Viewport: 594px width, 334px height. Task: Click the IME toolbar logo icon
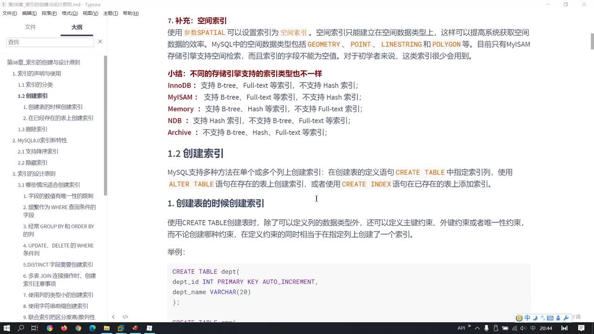coord(519,318)
